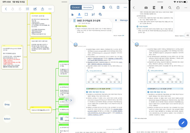
Task: Tap the clock in the status bar
Action: (x=7, y=2)
